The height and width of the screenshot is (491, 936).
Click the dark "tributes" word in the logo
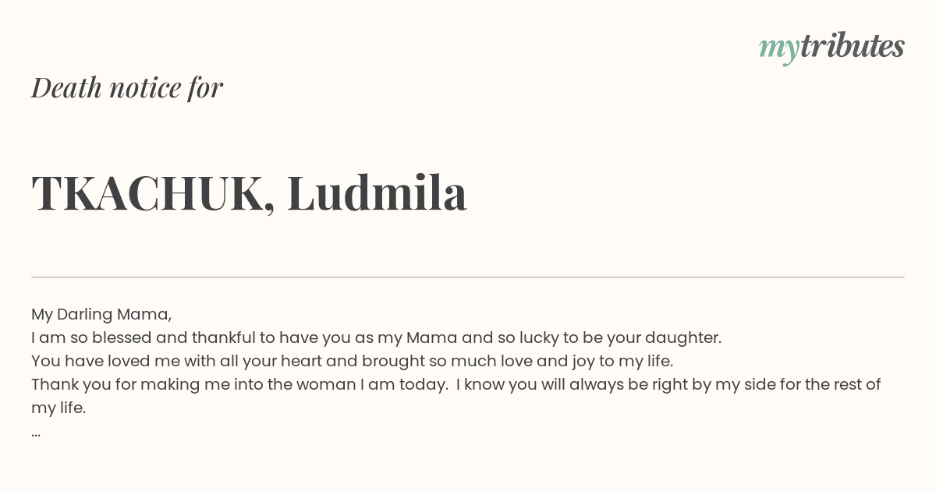click(x=853, y=46)
